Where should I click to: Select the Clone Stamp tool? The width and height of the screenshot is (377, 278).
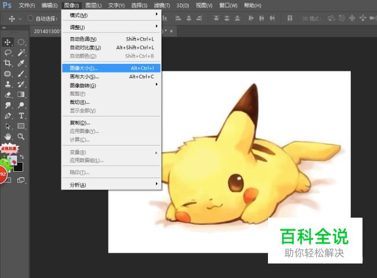coord(8,84)
